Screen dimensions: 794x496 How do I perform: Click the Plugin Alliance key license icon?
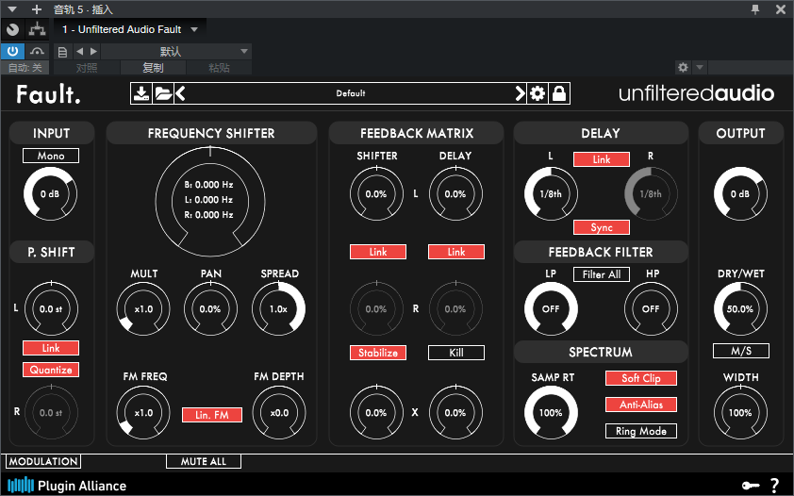pos(751,486)
